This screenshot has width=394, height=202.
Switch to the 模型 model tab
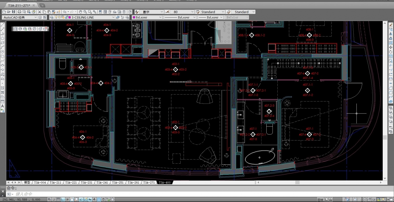[27, 182]
